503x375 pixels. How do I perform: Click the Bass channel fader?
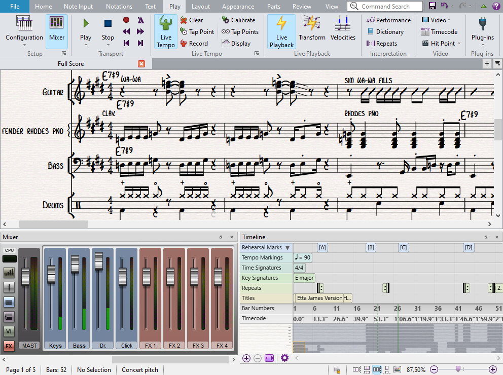tap(75, 264)
